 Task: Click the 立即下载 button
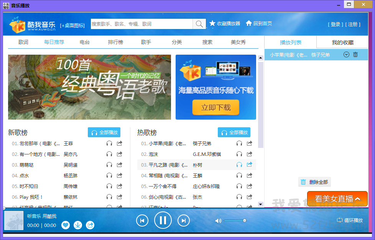point(216,107)
